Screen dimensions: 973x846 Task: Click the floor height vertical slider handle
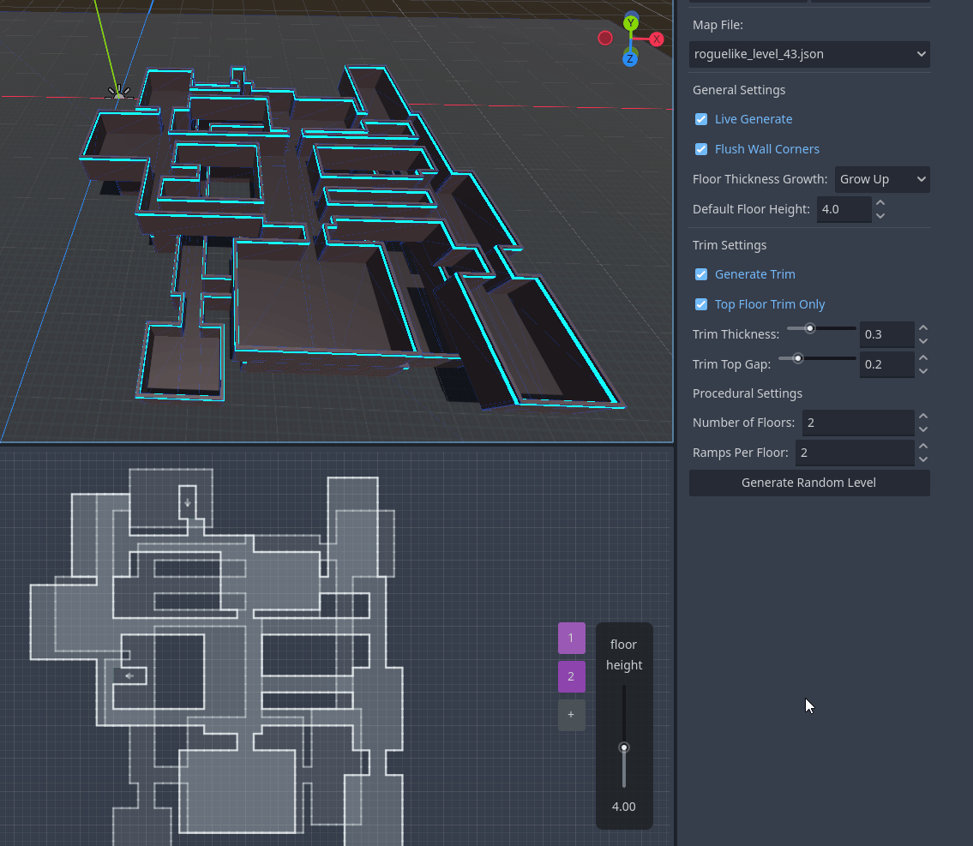(624, 747)
